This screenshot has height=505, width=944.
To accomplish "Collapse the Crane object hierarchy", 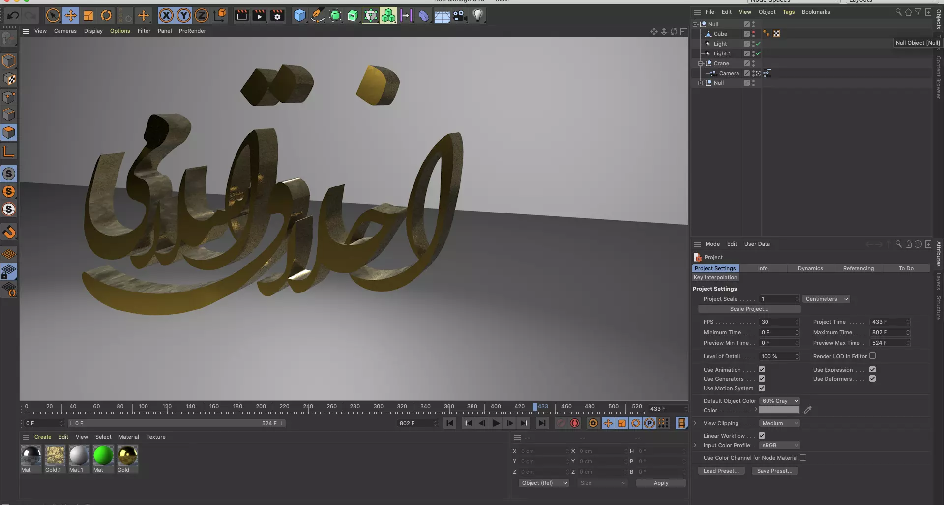I will 701,63.
